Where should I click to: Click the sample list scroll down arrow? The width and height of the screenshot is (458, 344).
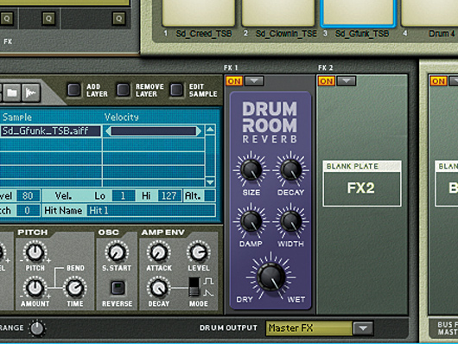[210, 182]
